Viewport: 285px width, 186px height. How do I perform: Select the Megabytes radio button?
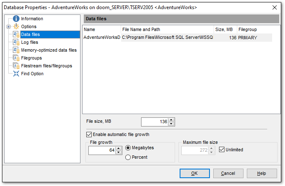(128, 148)
